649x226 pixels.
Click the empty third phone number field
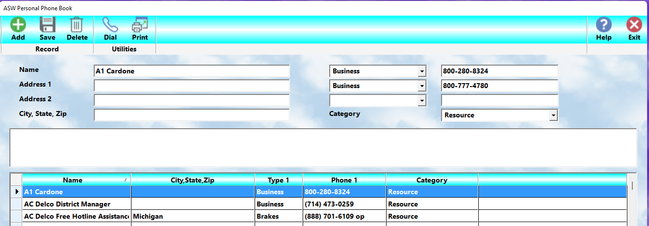499,100
